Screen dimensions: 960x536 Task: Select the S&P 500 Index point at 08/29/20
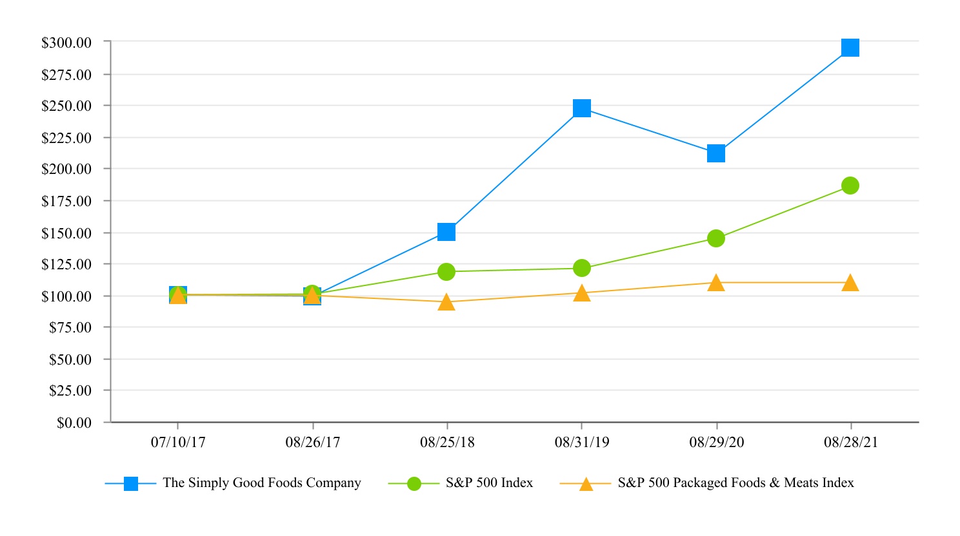(715, 238)
